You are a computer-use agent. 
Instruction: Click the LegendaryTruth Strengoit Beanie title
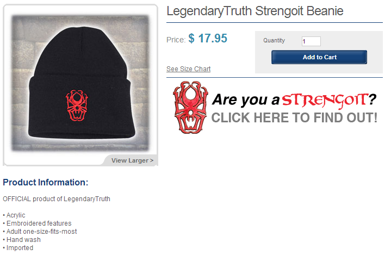click(x=255, y=11)
